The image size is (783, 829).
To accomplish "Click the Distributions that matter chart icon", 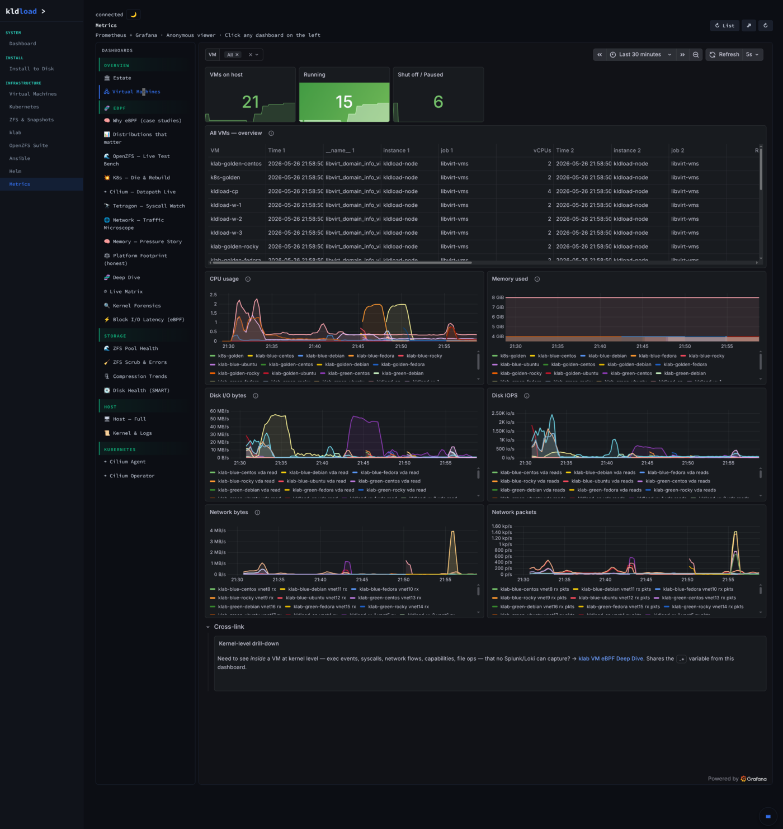I will point(107,135).
